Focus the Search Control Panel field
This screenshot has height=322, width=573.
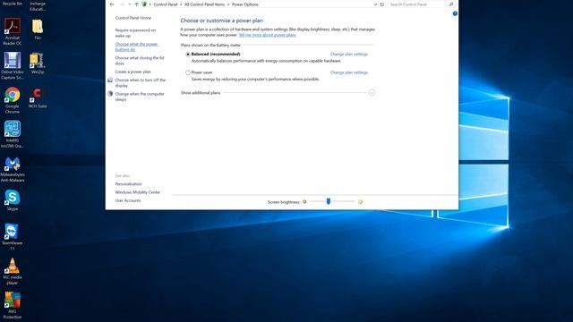pos(418,4)
